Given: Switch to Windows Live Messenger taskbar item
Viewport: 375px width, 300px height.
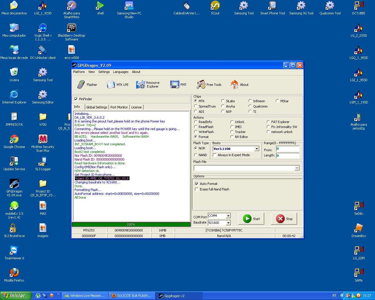Looking at the screenshot, I should coord(85,296).
